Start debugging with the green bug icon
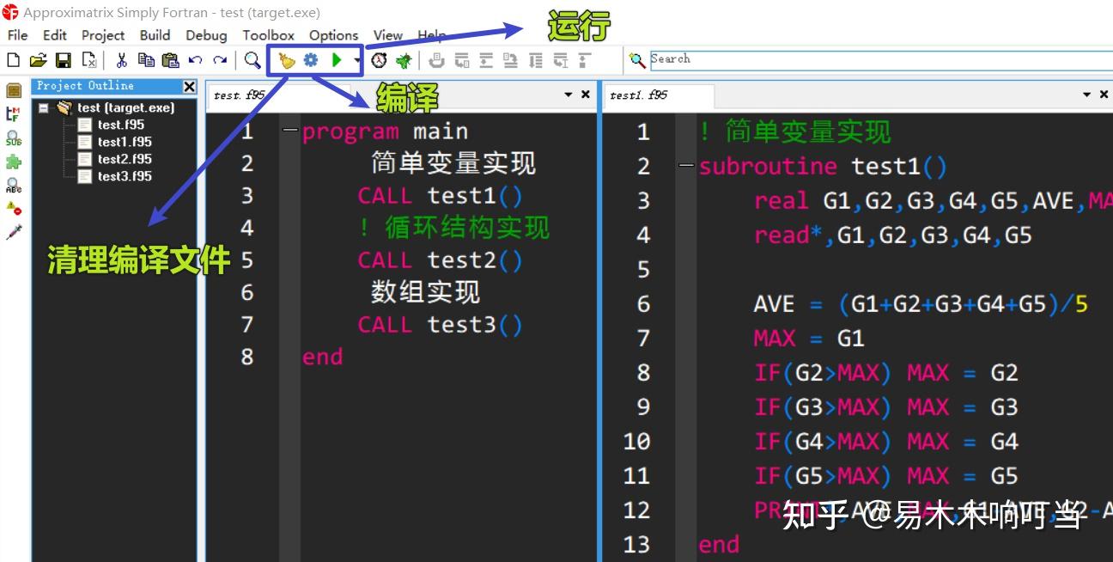The height and width of the screenshot is (562, 1113). click(x=404, y=60)
